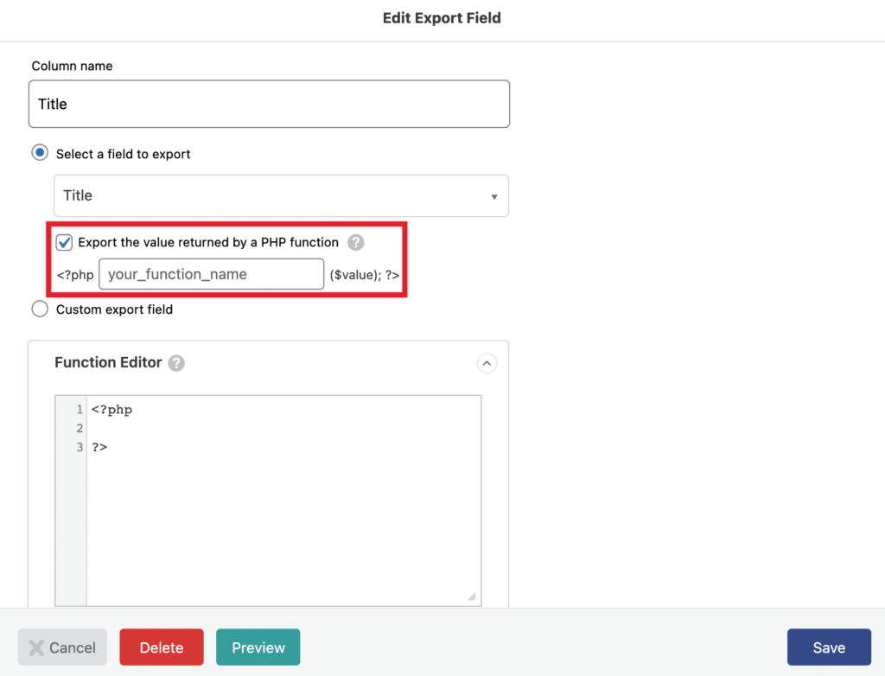885x676 pixels.
Task: Click the Edit Export Field title bar
Action: [x=442, y=17]
